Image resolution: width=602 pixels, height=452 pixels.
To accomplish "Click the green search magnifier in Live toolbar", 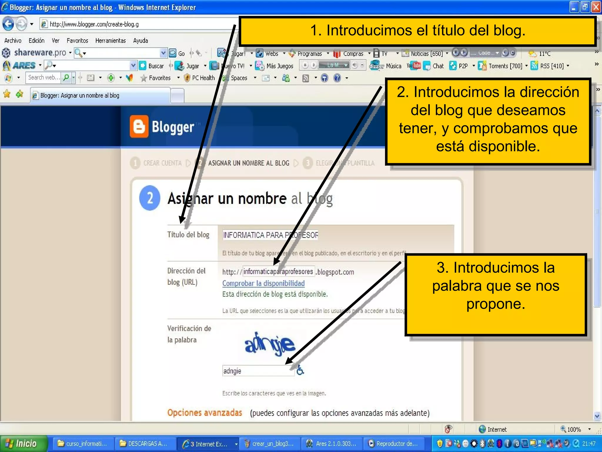I will [66, 78].
